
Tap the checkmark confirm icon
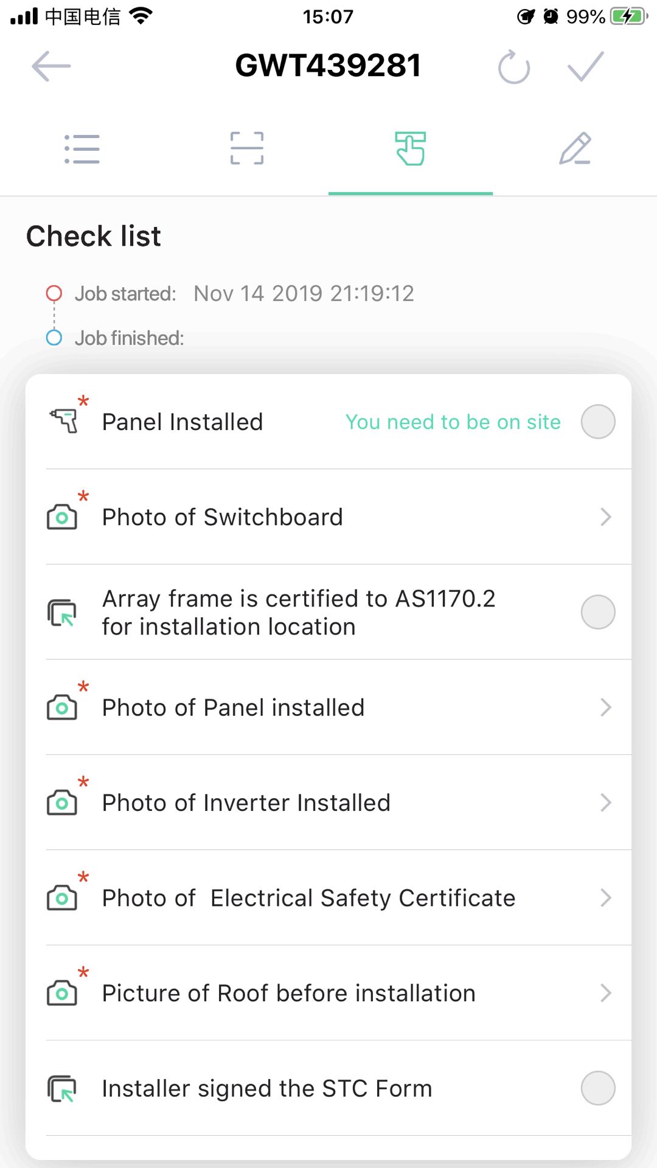[x=586, y=66]
